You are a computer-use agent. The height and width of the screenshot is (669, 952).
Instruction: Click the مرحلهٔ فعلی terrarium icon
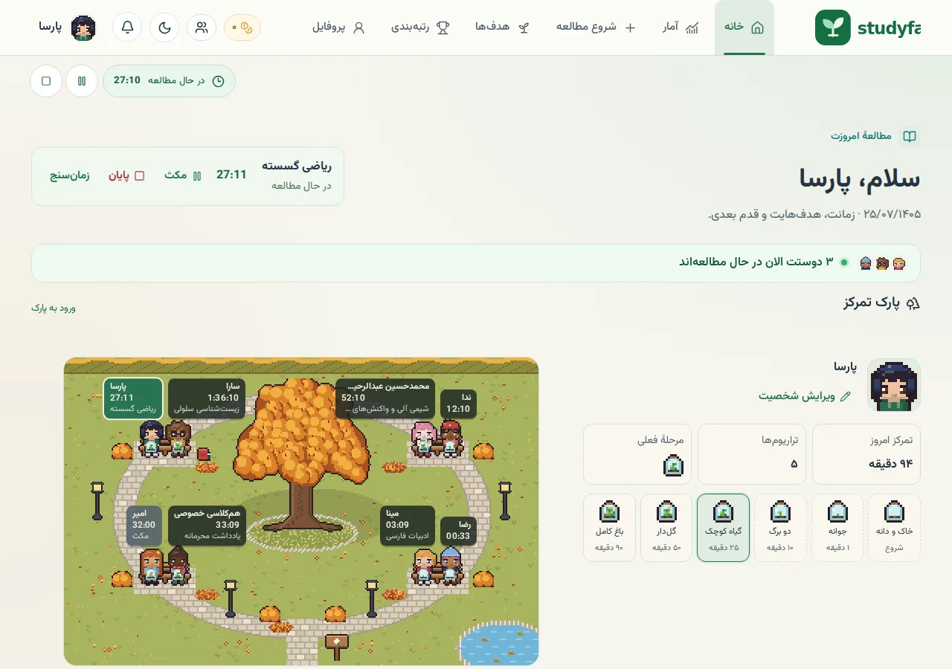tap(674, 465)
